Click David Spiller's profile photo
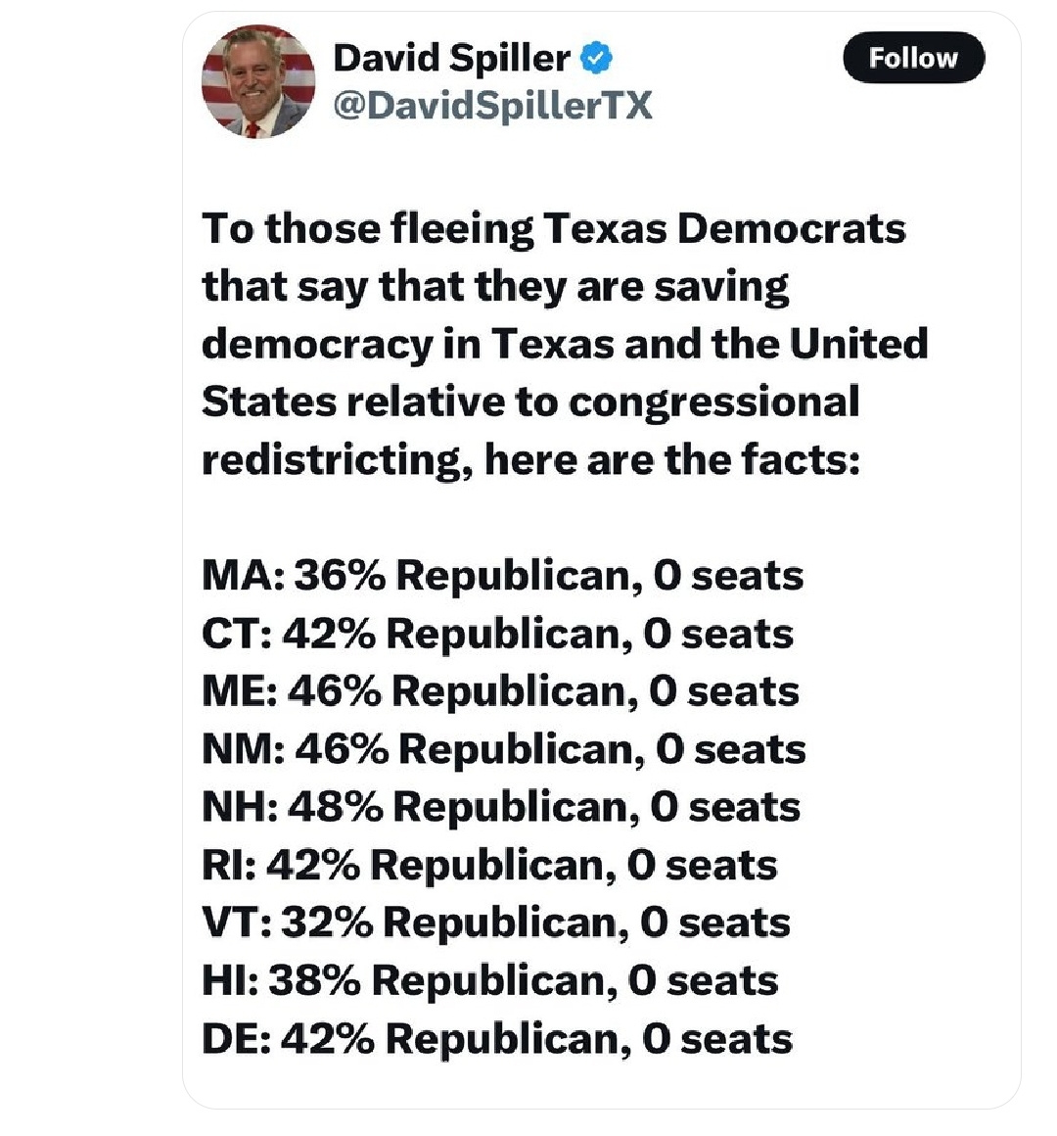This screenshot has height=1136, width=1057. click(x=257, y=80)
